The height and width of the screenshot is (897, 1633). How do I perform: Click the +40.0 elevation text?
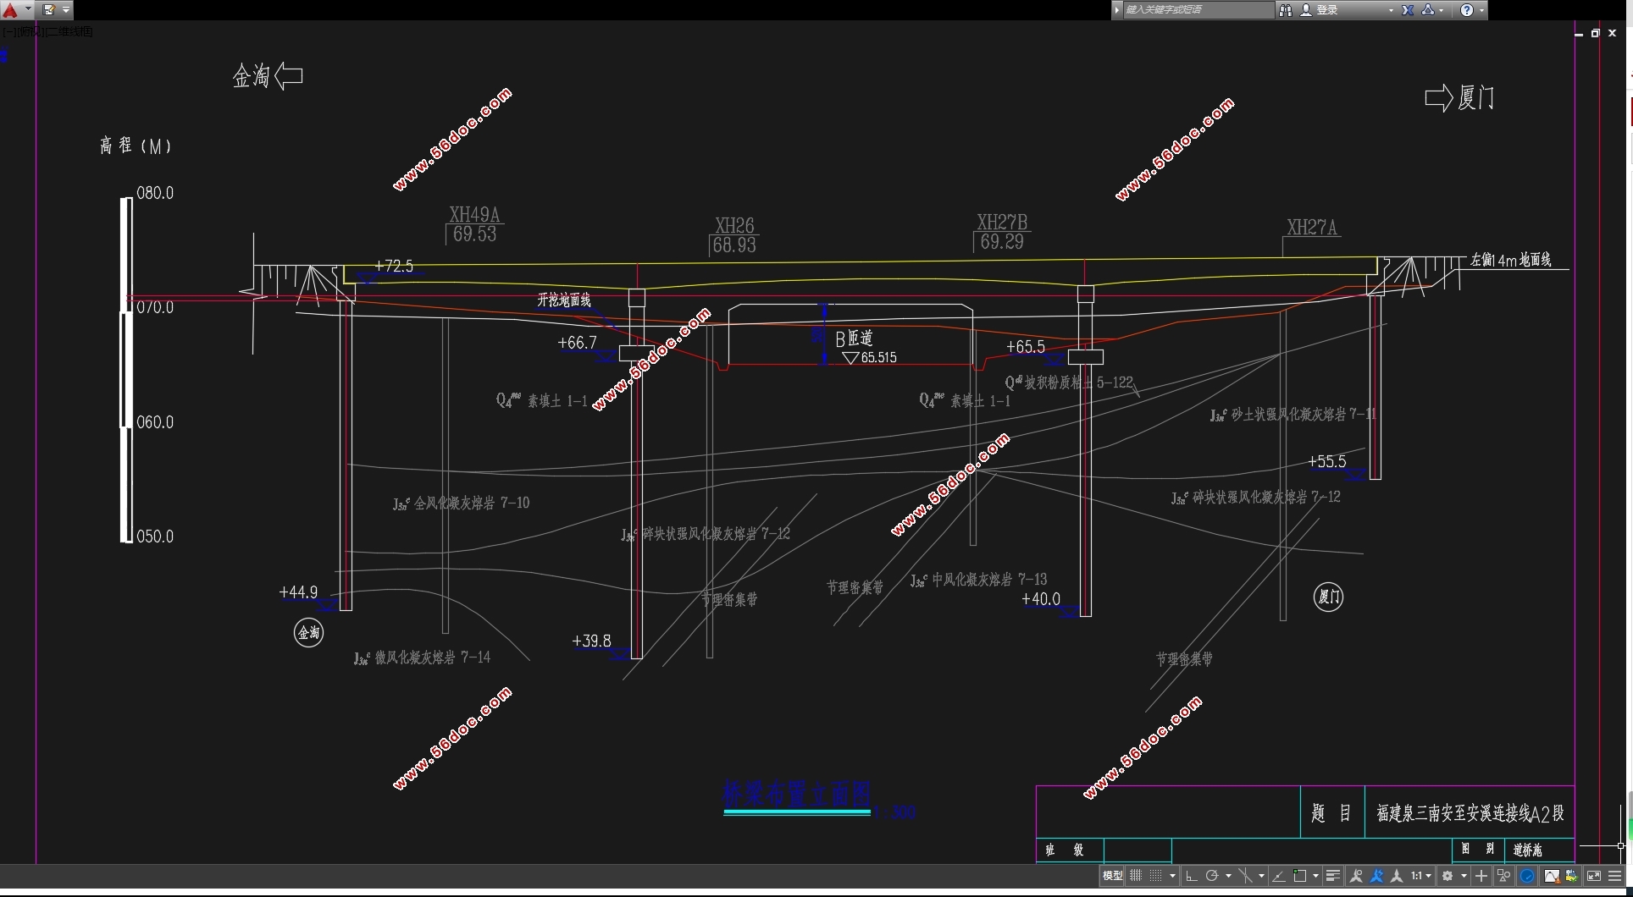click(x=1040, y=599)
